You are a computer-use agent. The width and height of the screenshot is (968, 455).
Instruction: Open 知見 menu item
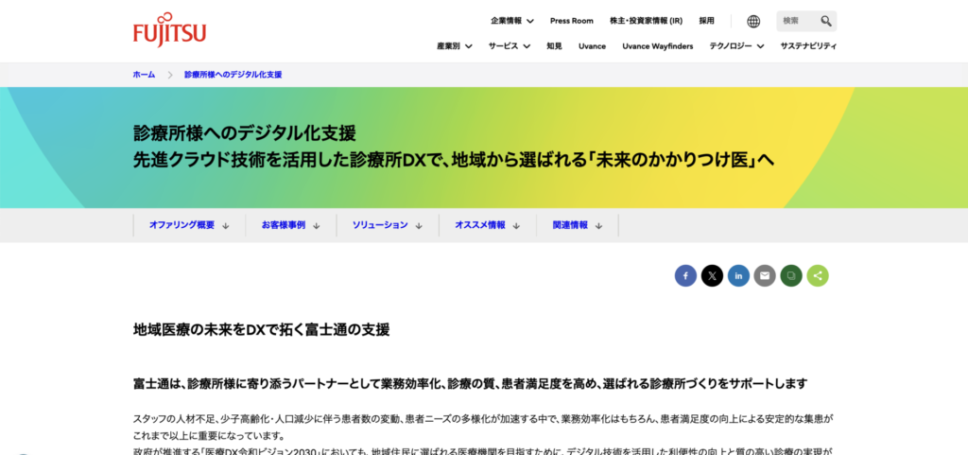pos(554,45)
